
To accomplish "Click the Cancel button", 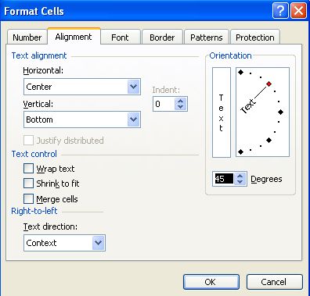I will 274,282.
